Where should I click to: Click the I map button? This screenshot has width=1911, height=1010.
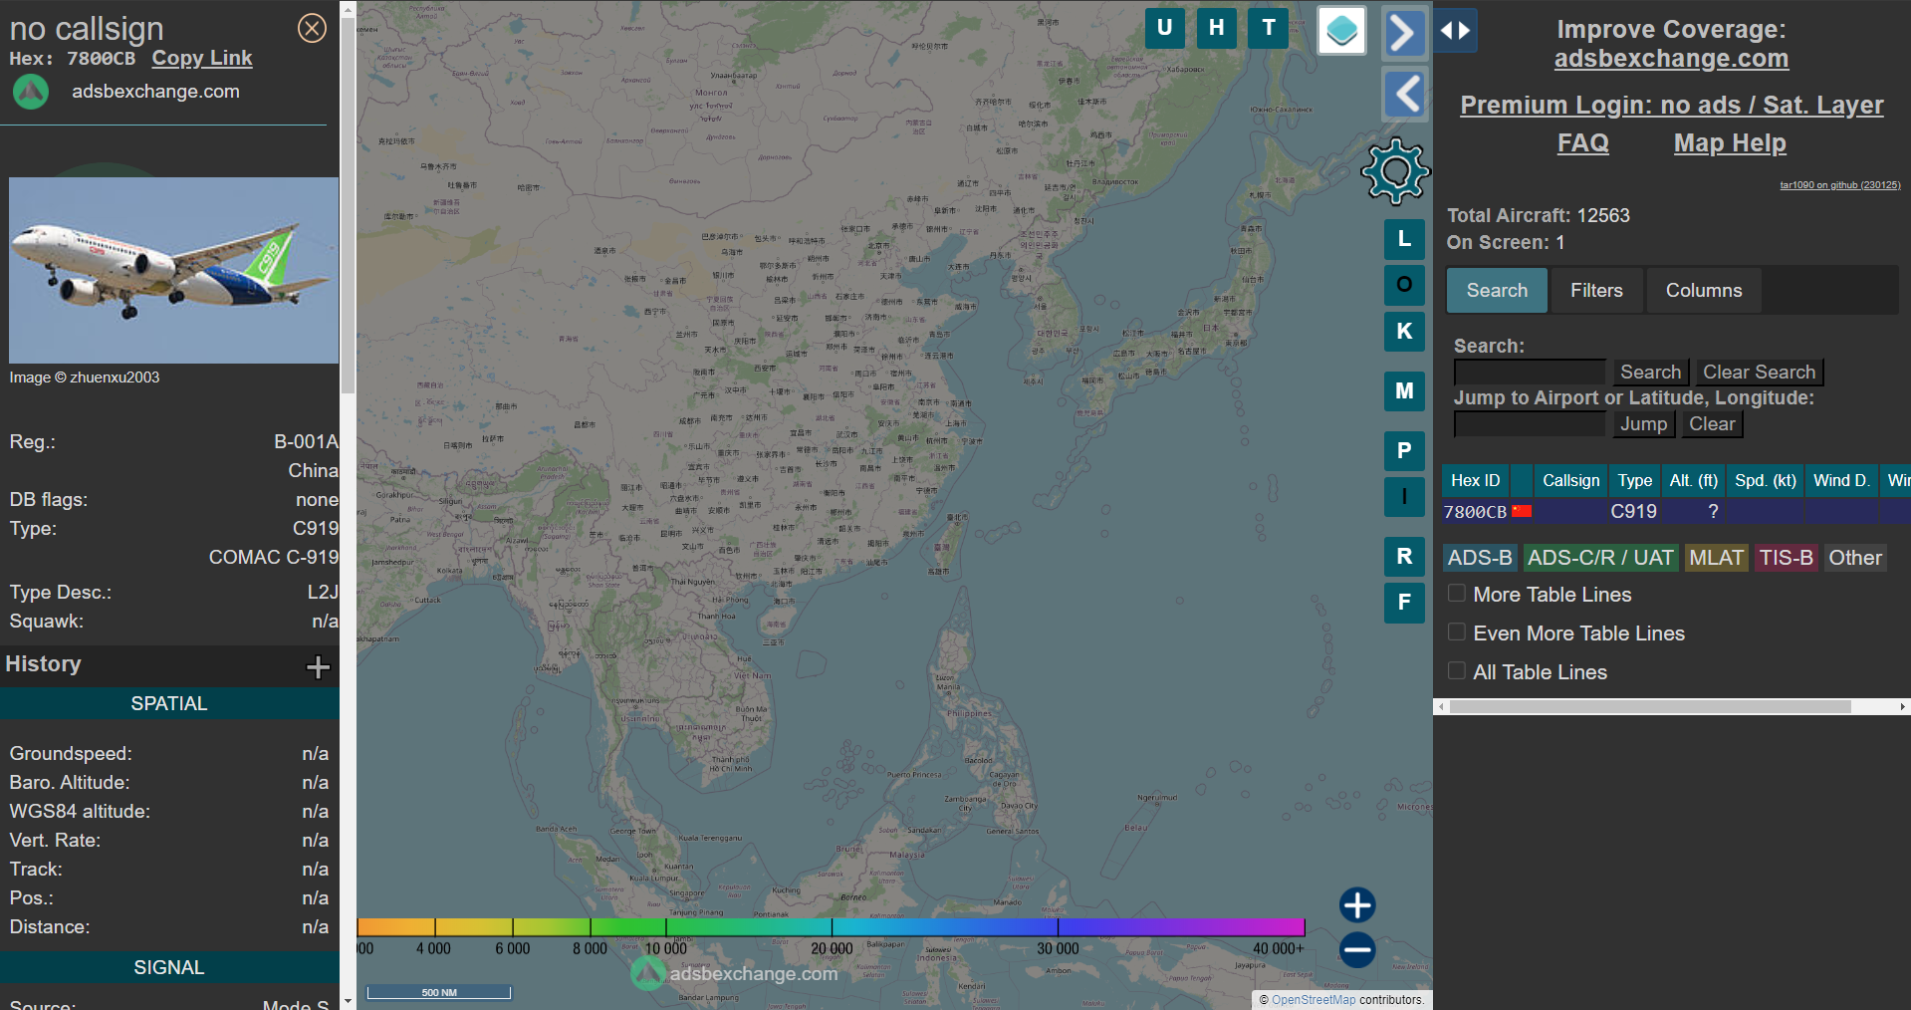coord(1404,496)
